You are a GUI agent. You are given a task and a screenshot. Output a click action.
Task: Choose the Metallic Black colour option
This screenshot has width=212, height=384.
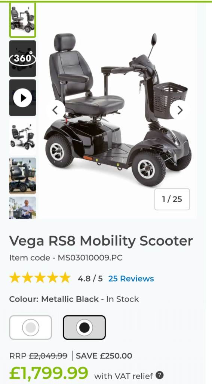coord(84,327)
